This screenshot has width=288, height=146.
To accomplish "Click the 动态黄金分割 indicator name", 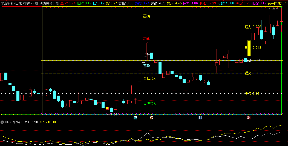I will click(49, 3).
